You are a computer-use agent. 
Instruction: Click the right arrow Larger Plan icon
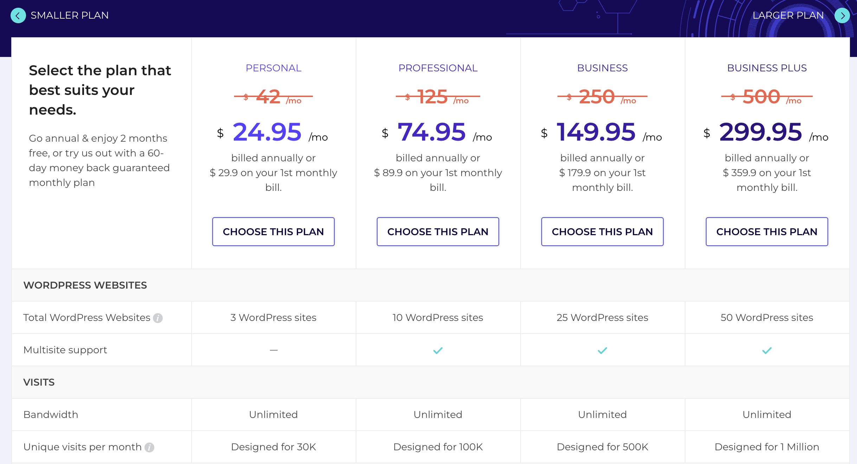tap(842, 15)
